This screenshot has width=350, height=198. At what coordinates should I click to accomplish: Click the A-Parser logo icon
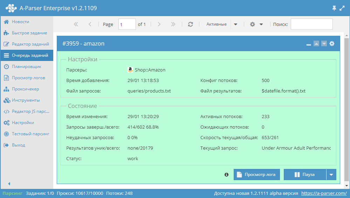tap(11, 8)
